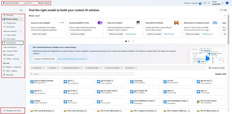The width and height of the screenshot is (232, 114).
Task: Collapse the My assets section
Action: 21,63
